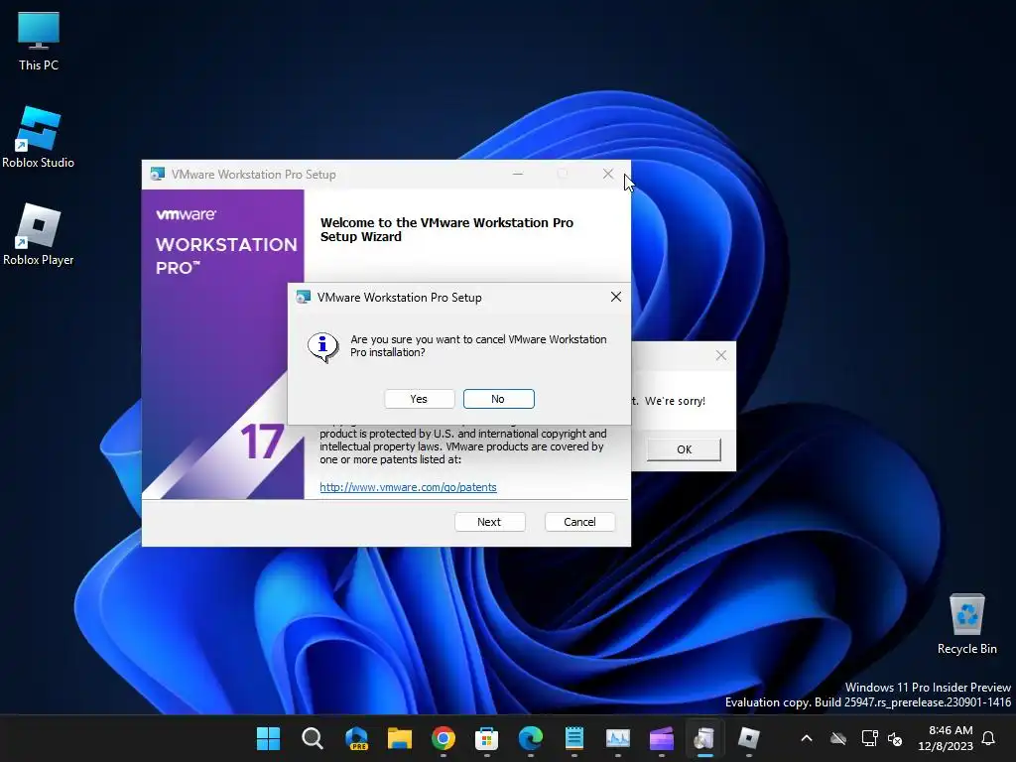1016x762 pixels.
Task: Open Microsoft Edge from the taskbar
Action: [x=531, y=738]
